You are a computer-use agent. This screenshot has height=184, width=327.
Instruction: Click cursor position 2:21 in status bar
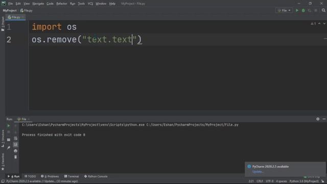point(251,181)
